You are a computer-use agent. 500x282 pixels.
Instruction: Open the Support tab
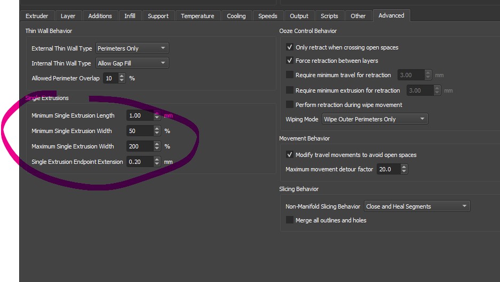158,16
